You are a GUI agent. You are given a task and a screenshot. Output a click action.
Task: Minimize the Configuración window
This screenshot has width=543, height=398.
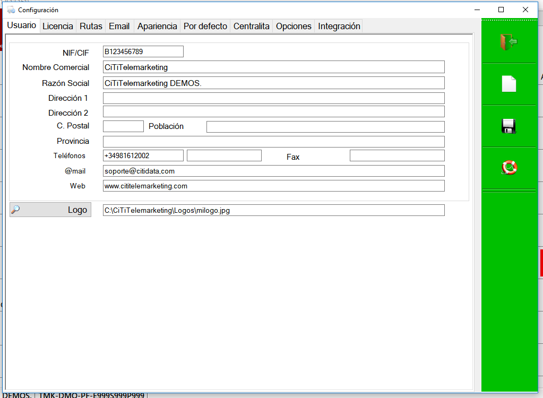pos(477,10)
